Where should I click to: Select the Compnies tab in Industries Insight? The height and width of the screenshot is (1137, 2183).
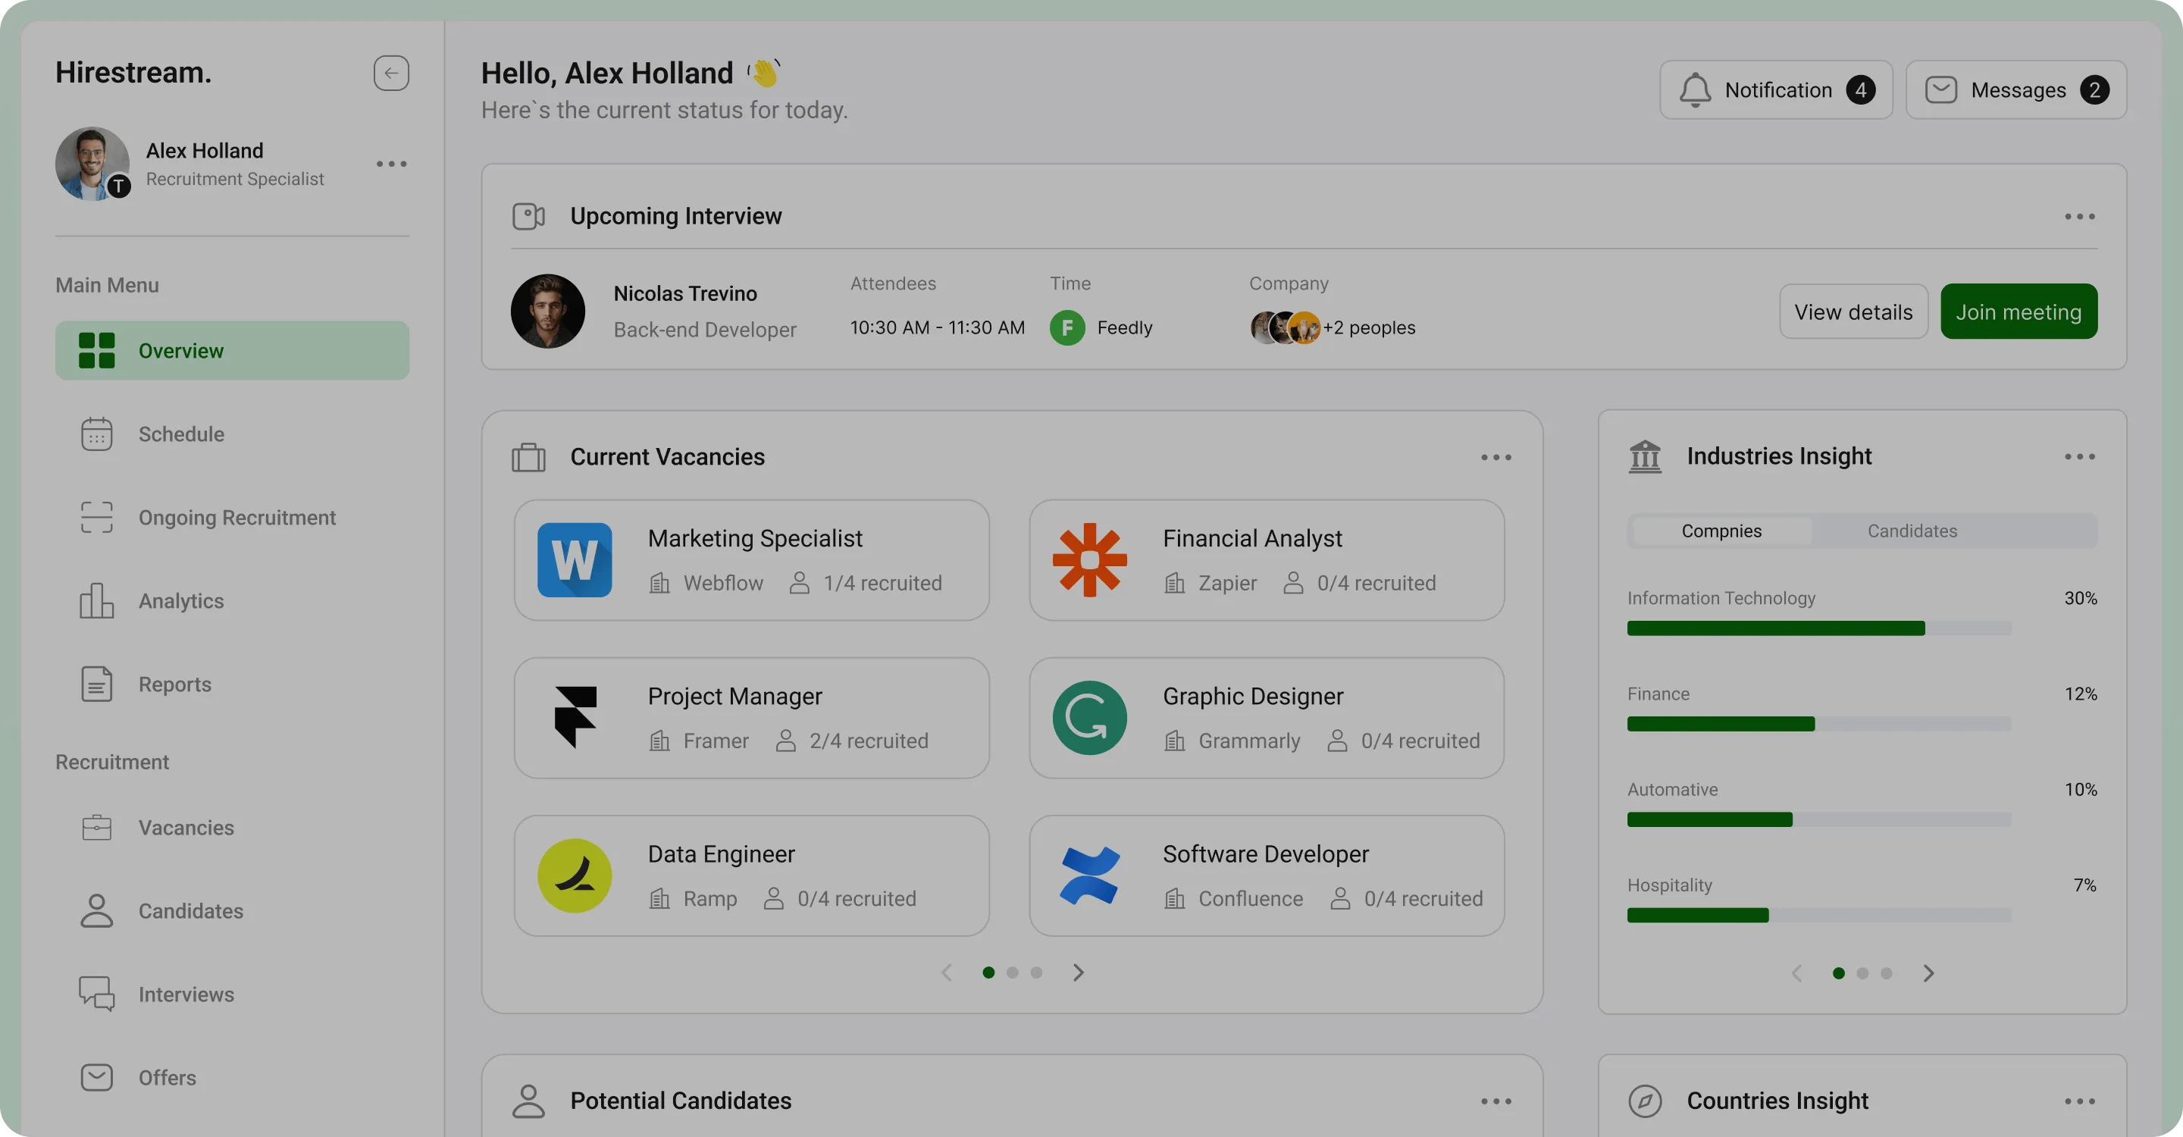1721,531
